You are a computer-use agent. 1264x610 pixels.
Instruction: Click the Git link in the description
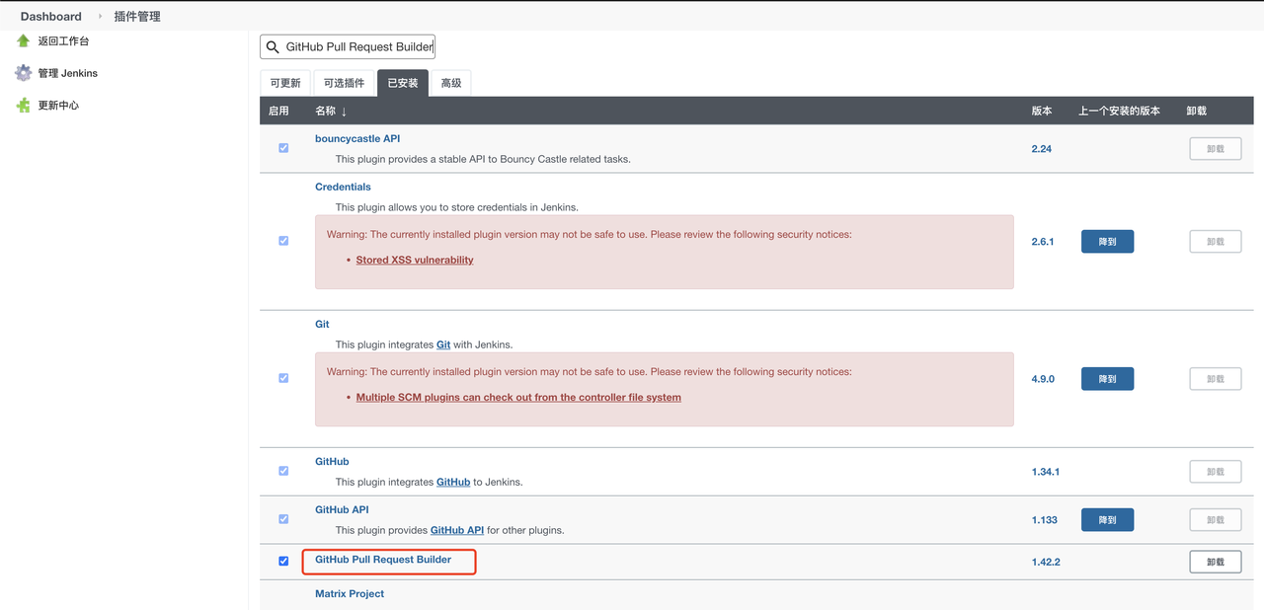443,344
